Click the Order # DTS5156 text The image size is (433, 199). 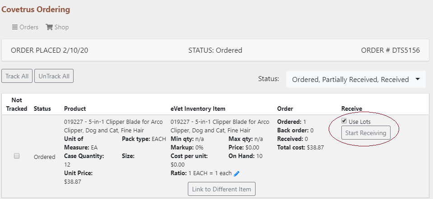click(391, 50)
